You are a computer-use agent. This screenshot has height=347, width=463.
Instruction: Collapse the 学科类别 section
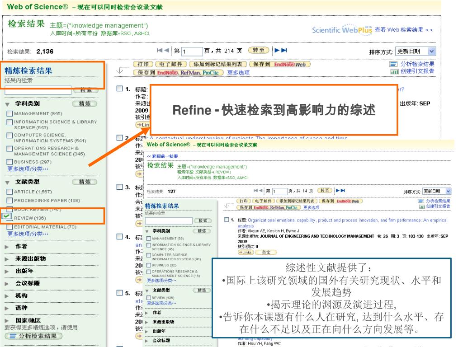(8, 104)
